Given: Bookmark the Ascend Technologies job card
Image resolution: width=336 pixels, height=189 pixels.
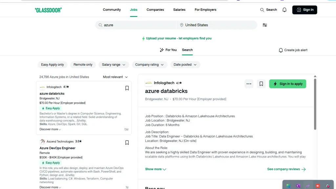Looking at the screenshot, I should (127, 142).
